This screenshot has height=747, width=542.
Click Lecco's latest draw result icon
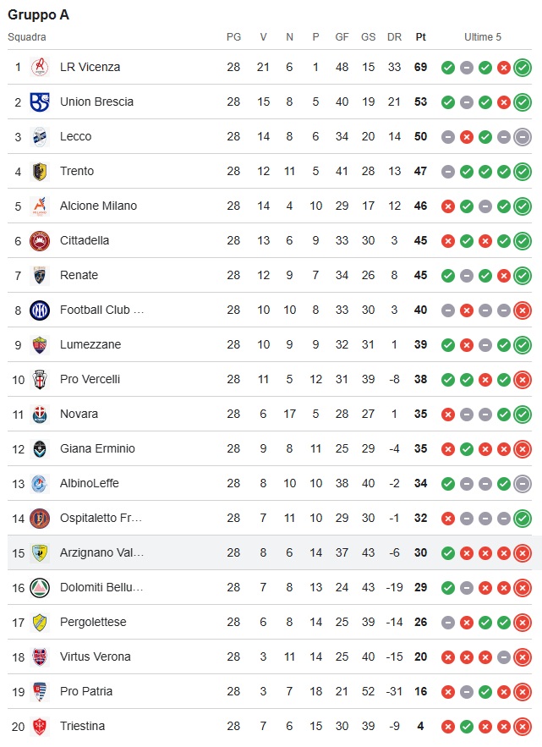point(523,136)
